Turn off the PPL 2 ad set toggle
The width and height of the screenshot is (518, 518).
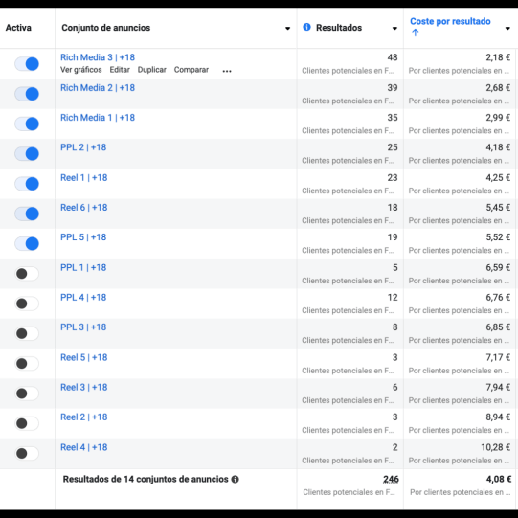click(x=27, y=153)
